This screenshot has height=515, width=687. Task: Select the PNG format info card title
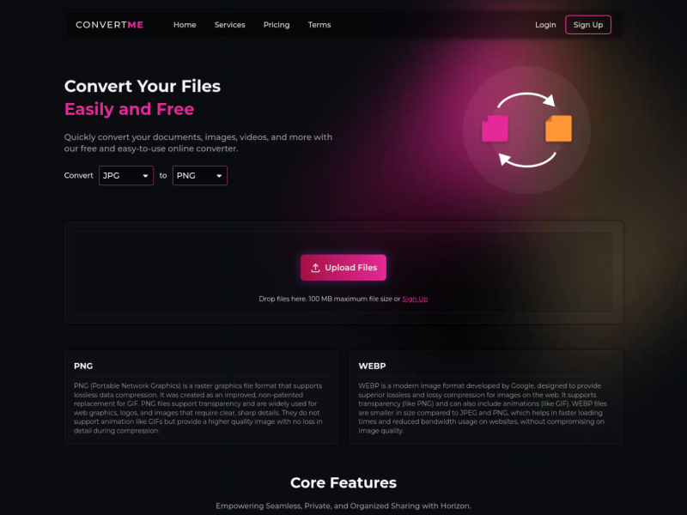coord(83,366)
